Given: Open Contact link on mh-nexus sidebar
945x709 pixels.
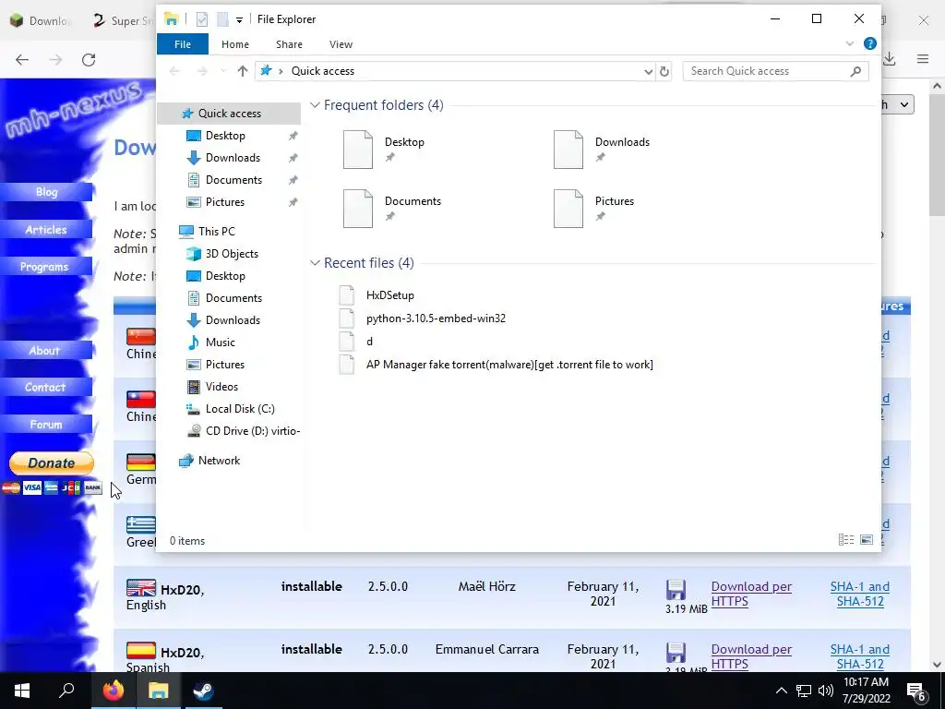Looking at the screenshot, I should pos(45,387).
